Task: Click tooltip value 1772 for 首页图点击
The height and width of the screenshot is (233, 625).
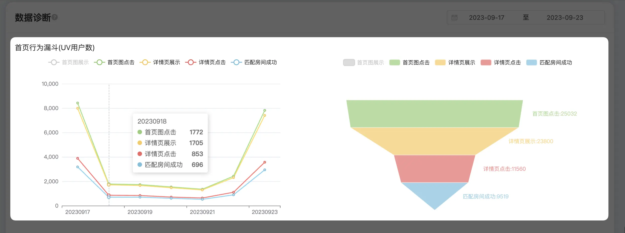Action: click(196, 132)
